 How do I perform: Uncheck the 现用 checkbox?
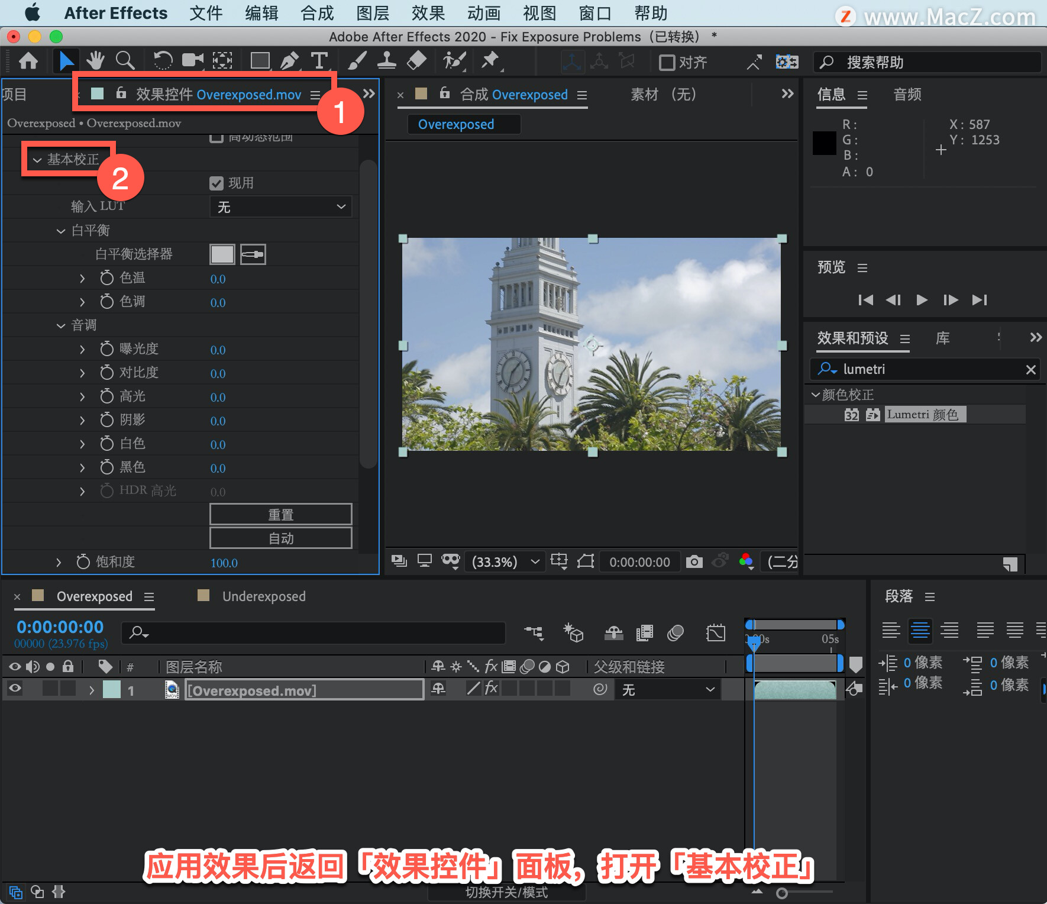pyautogui.click(x=216, y=183)
